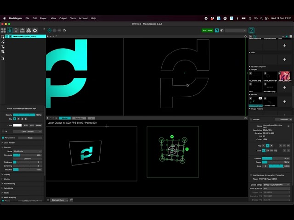The image size is (294, 220).
Task: Add a new image with plus tile
Action: tap(284, 88)
